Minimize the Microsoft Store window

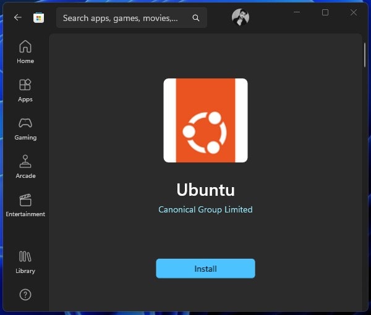click(x=297, y=12)
